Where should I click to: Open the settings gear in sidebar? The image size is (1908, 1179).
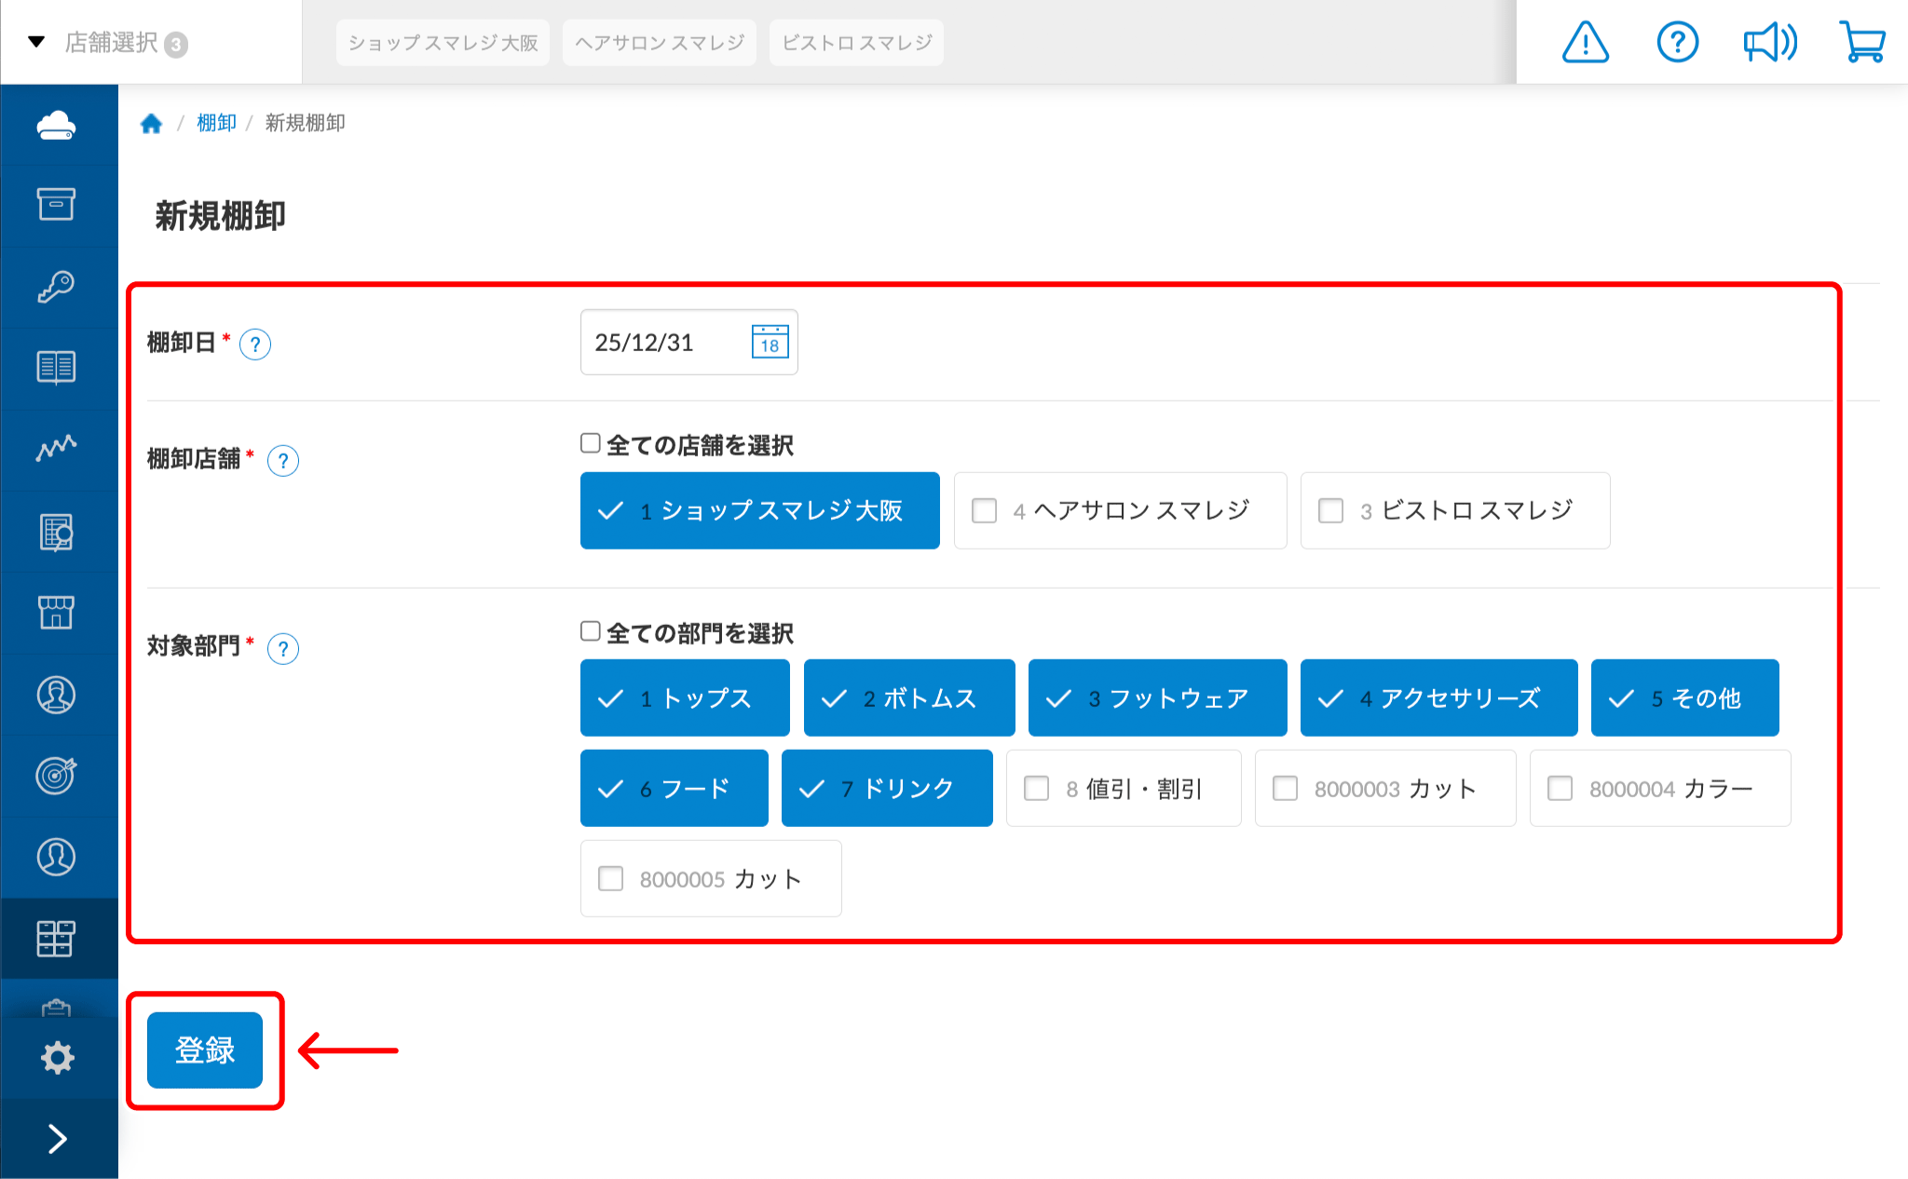point(57,1058)
